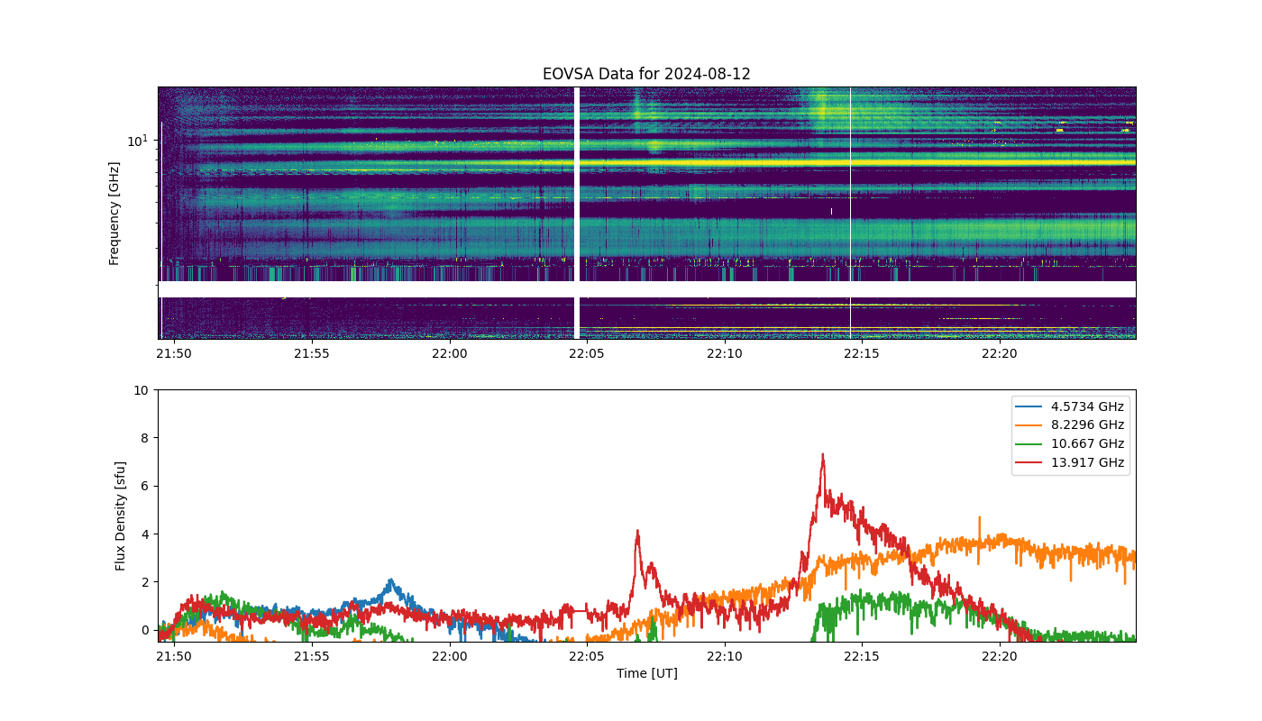Select the 13.917 GHz legend entry
1262x721 pixels.
point(1070,463)
